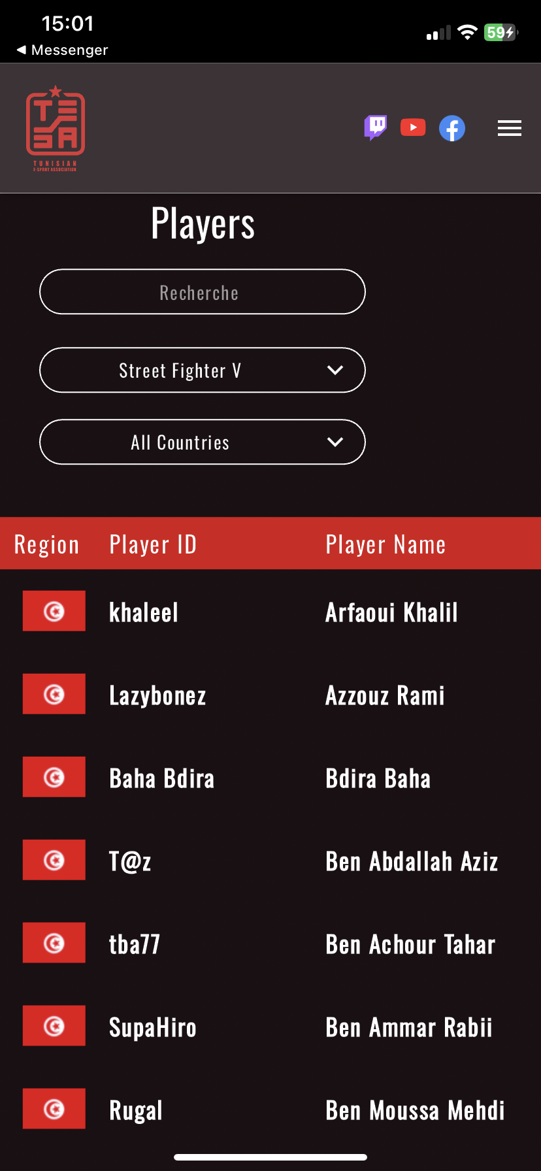The image size is (541, 1171).
Task: Tap the battery status icon
Action: click(500, 32)
